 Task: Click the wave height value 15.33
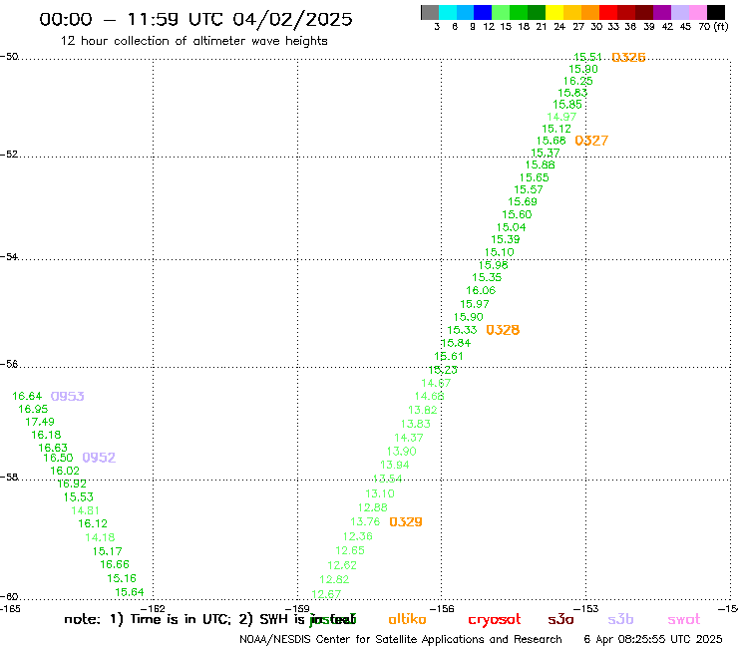click(x=462, y=330)
